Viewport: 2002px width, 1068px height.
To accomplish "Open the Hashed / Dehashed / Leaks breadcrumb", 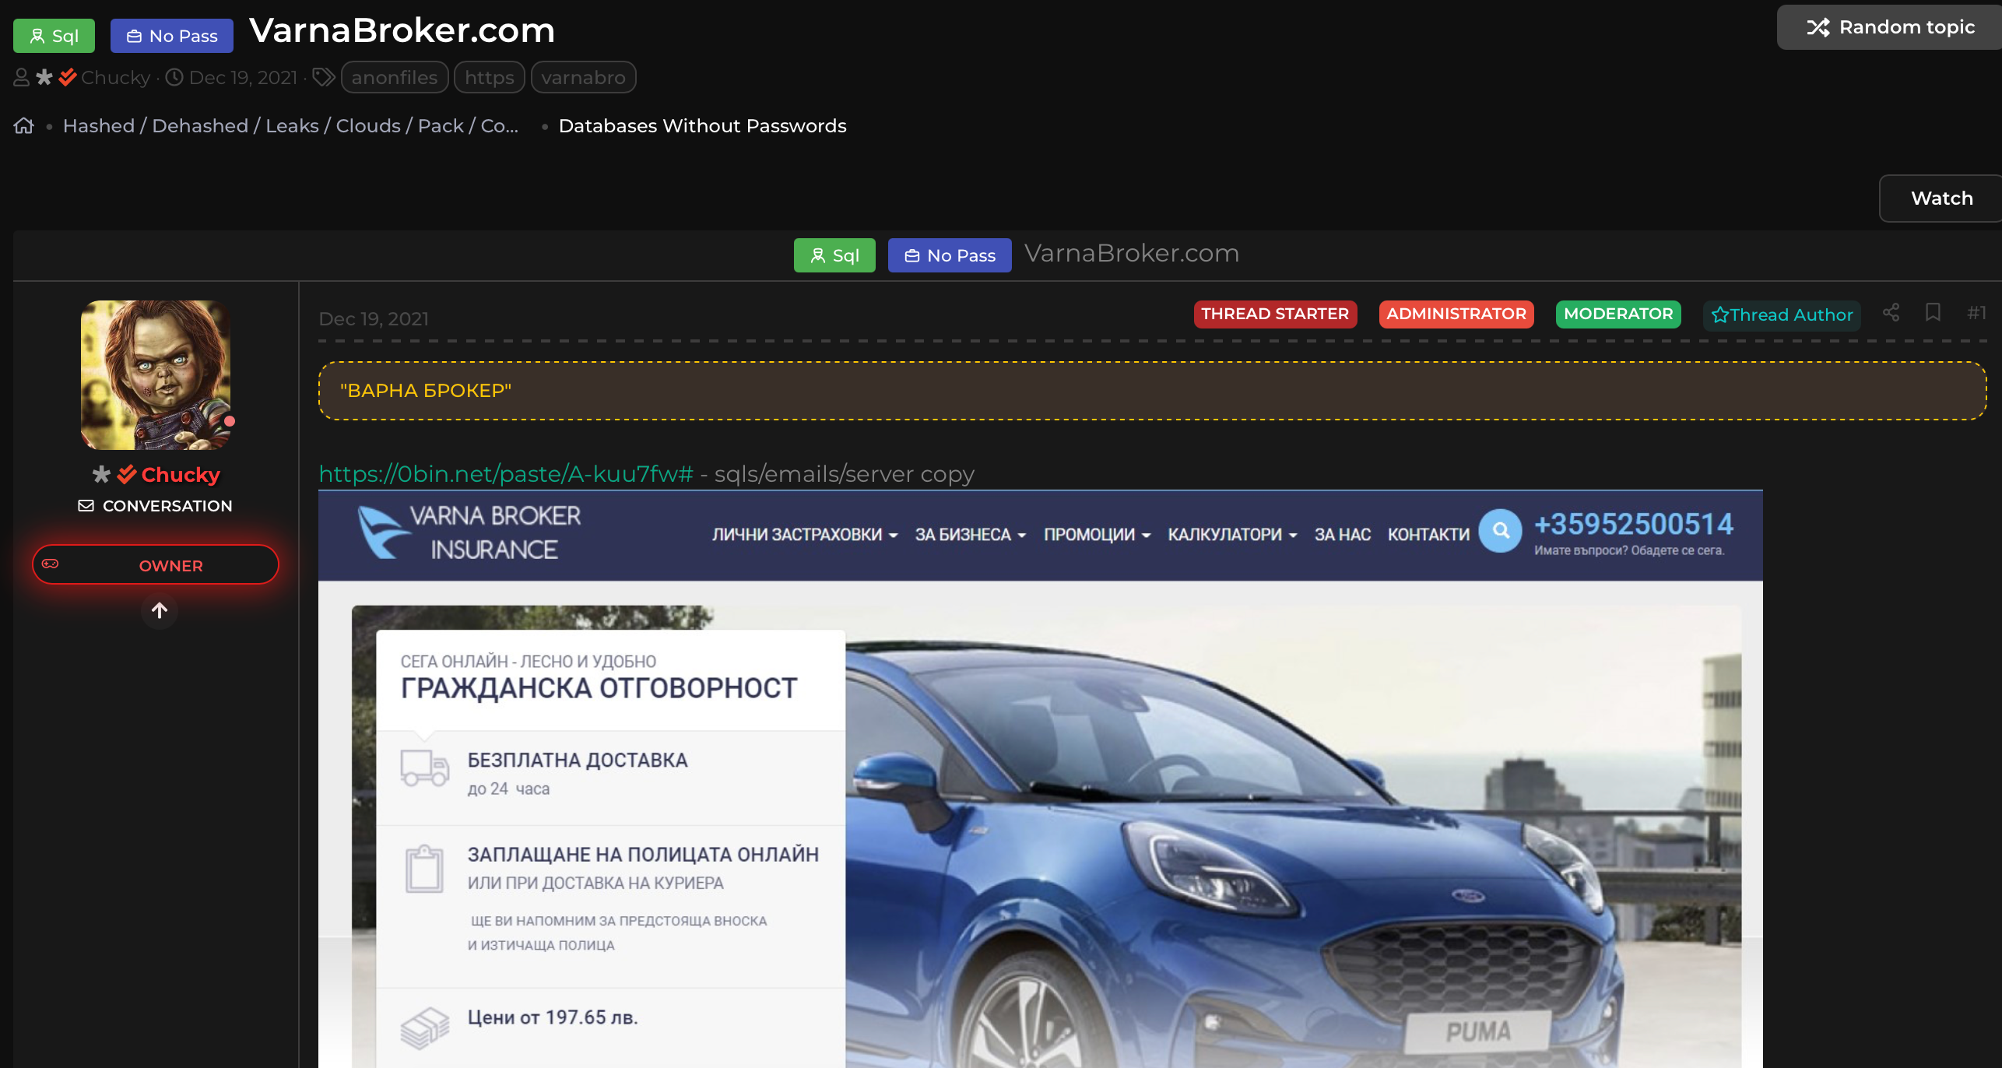I will coord(290,125).
